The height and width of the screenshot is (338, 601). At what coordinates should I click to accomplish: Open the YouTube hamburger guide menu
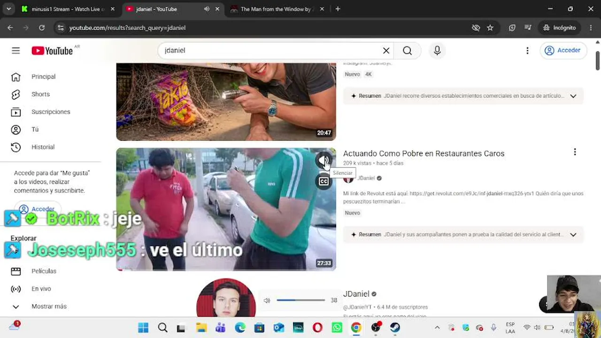coord(16,51)
